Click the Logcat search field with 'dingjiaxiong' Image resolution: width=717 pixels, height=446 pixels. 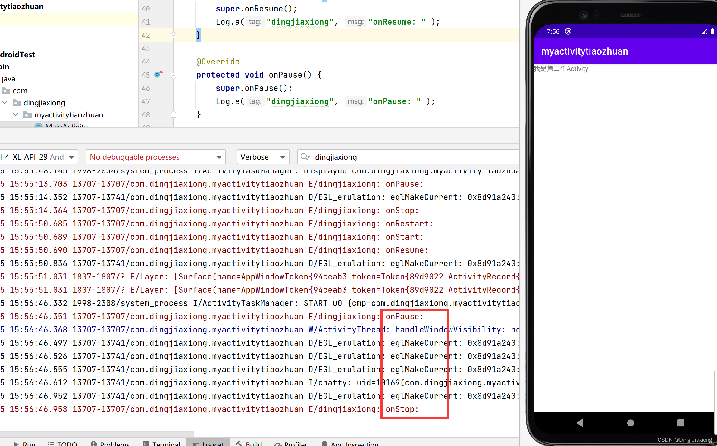[x=408, y=157]
